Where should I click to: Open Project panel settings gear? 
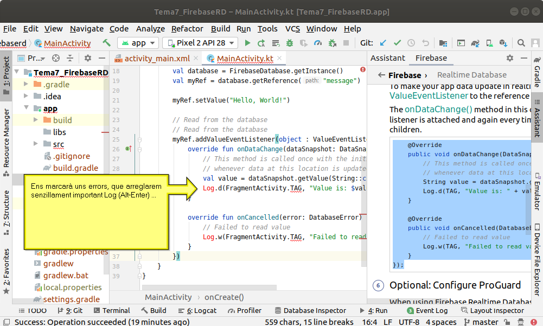coord(88,58)
